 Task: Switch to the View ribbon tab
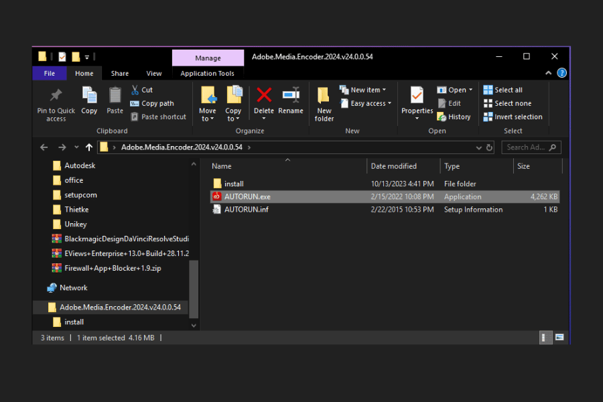tap(154, 73)
